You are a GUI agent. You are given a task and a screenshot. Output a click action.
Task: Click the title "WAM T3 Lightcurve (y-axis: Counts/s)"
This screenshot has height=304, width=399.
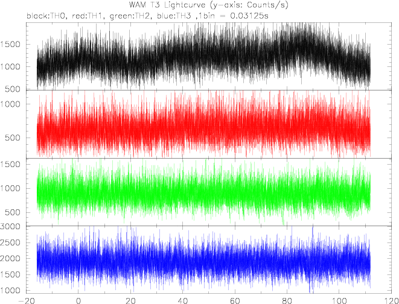point(209,5)
